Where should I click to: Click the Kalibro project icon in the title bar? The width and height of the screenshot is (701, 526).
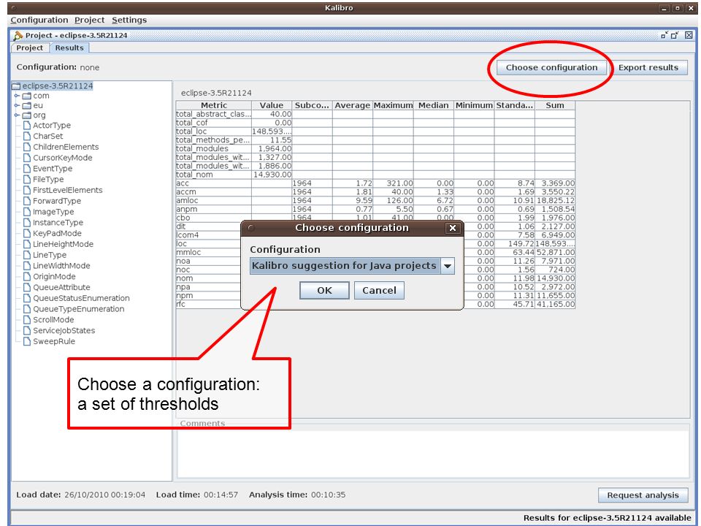[18, 35]
